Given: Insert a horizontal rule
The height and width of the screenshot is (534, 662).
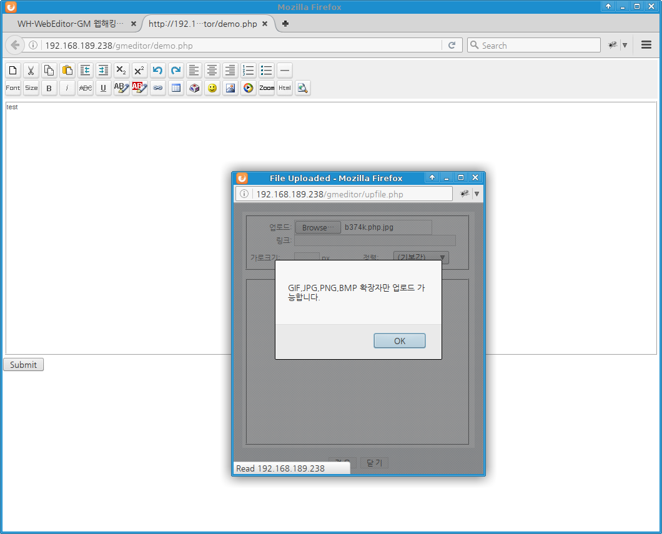Looking at the screenshot, I should click(285, 70).
